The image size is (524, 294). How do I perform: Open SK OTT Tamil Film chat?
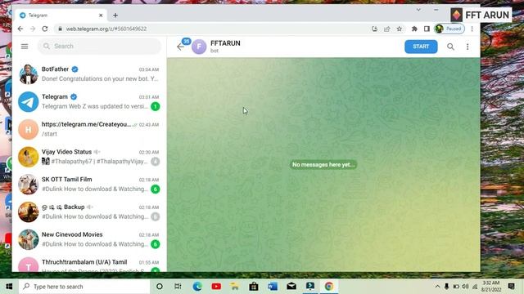pyautogui.click(x=89, y=185)
